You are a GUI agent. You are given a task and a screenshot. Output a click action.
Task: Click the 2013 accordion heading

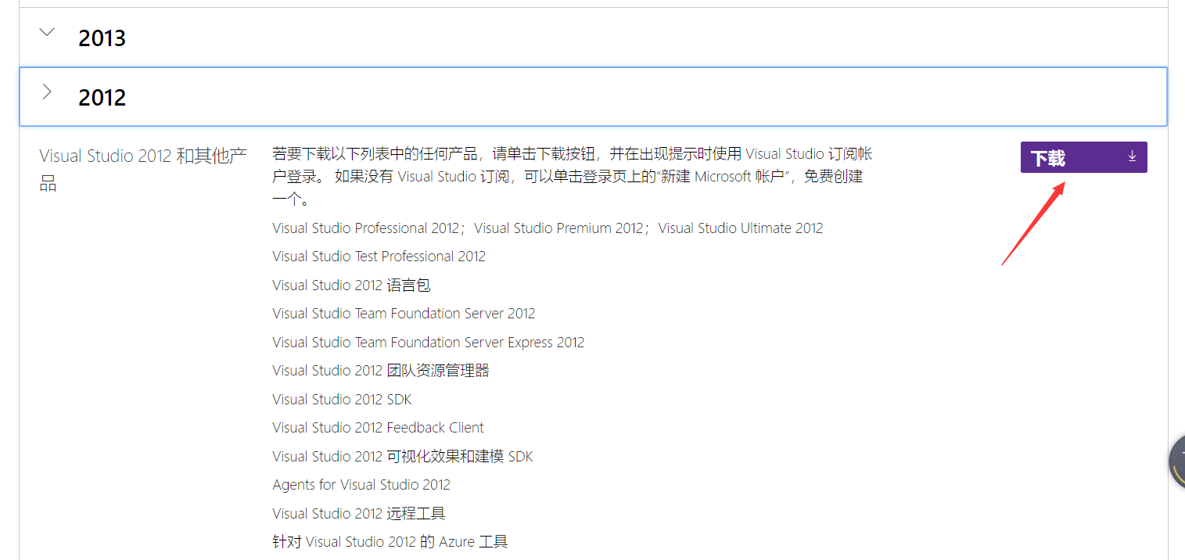click(102, 38)
